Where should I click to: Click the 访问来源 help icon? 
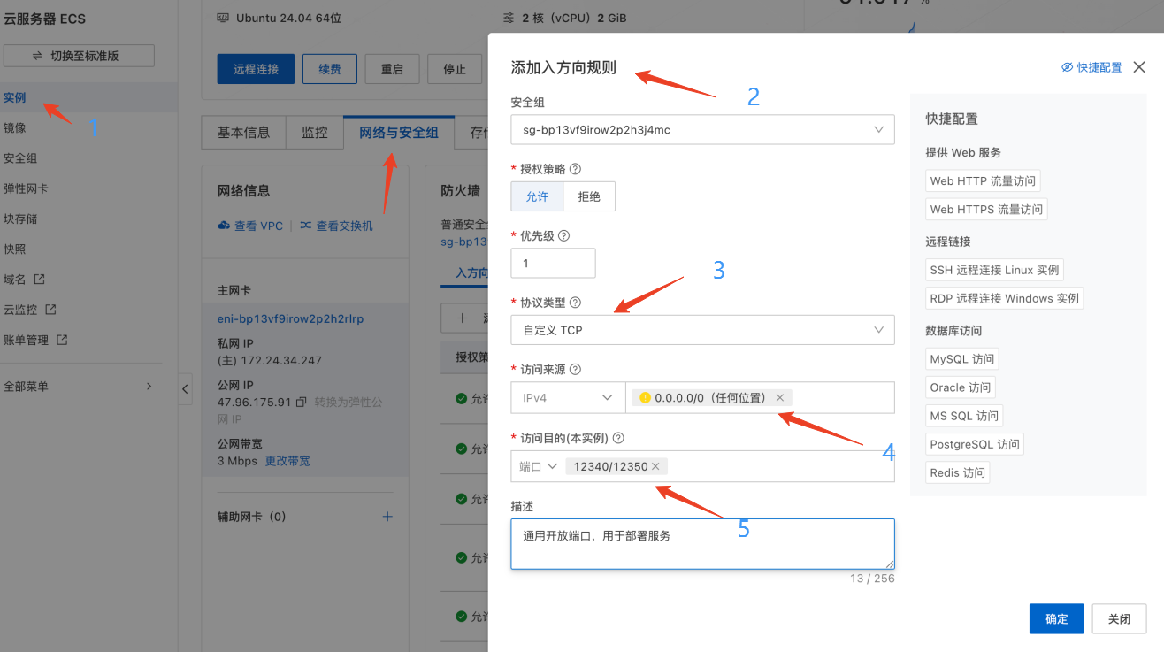click(x=575, y=369)
